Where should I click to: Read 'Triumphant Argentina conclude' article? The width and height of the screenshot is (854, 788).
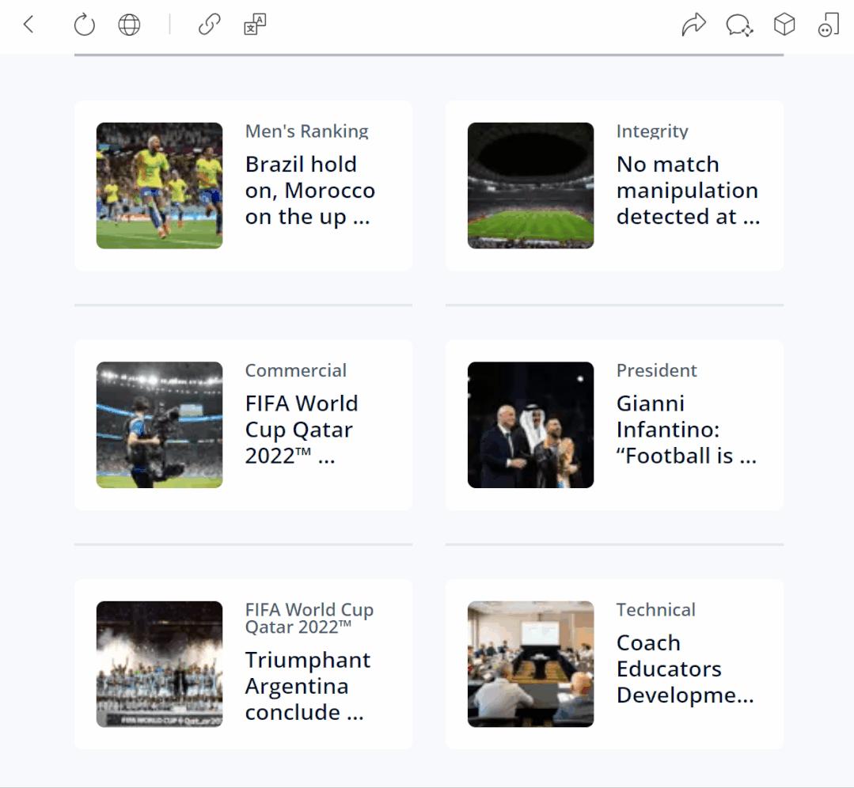tap(307, 686)
